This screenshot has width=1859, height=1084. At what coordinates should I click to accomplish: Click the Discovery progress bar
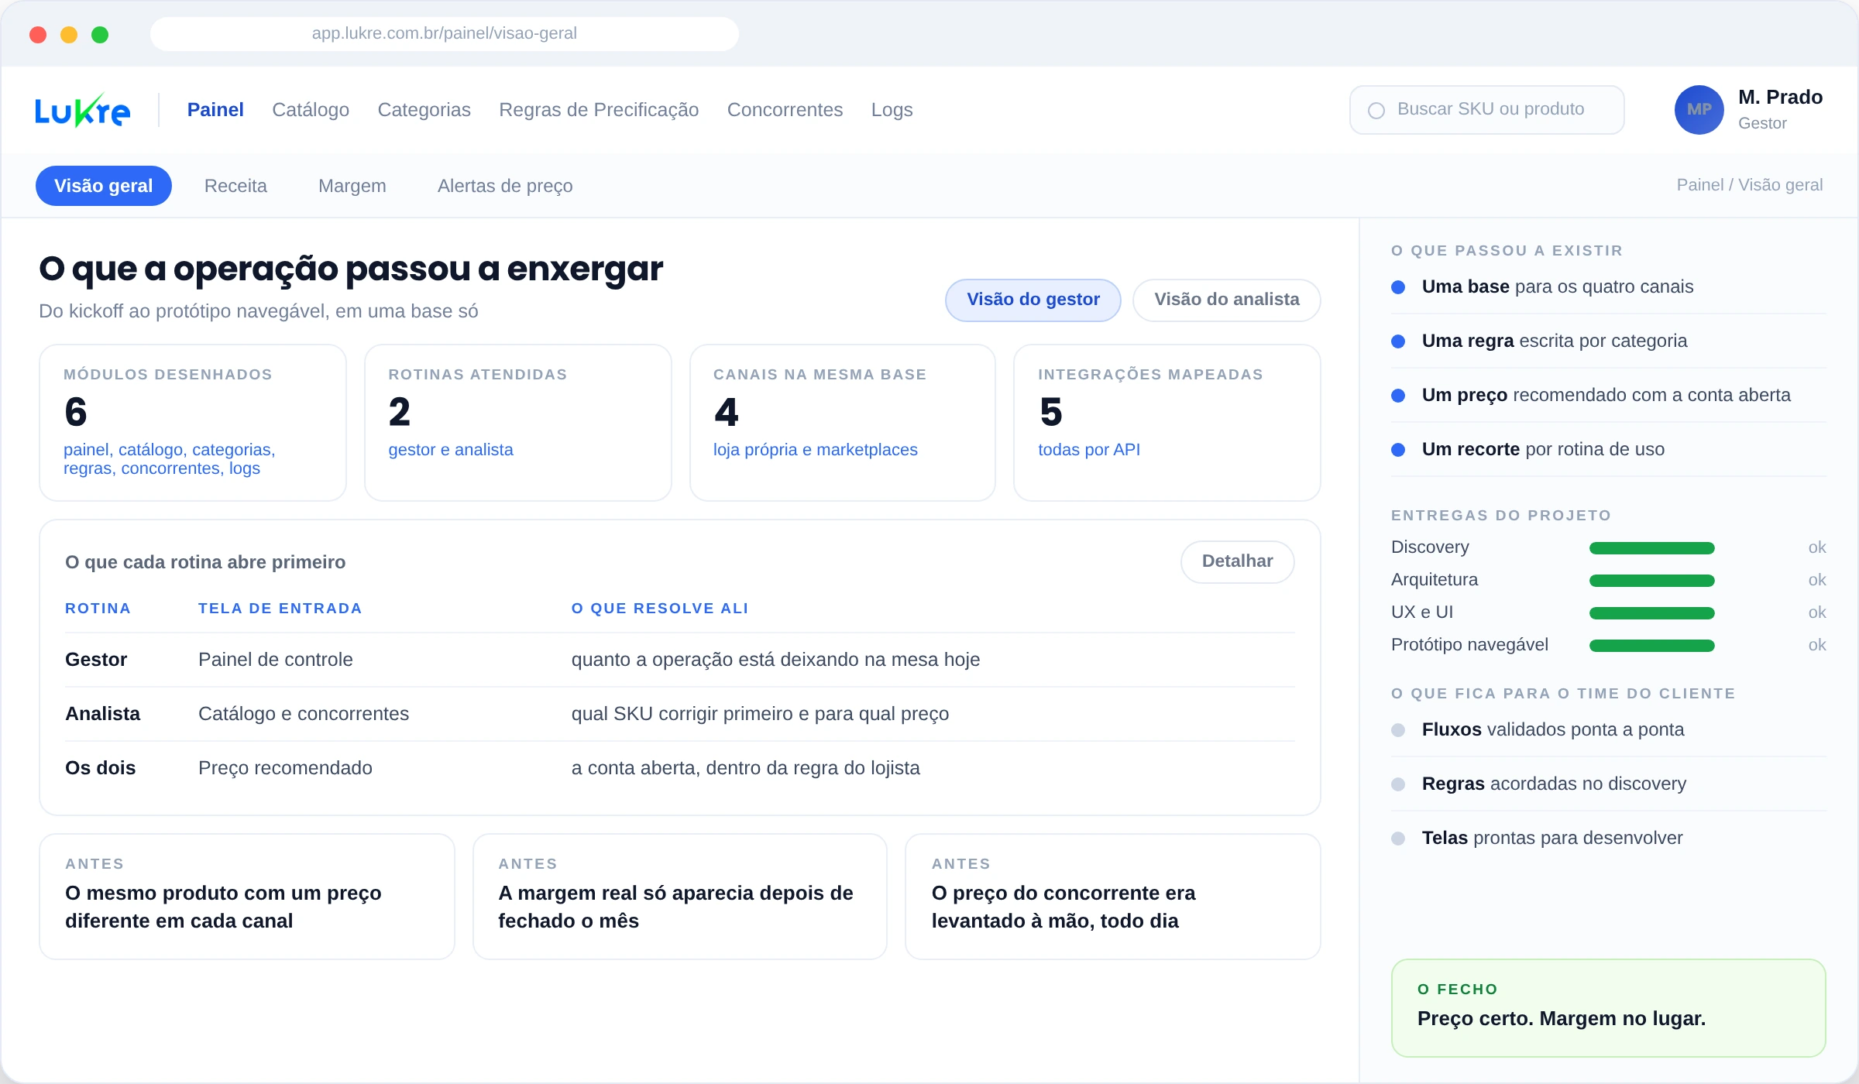1652,548
